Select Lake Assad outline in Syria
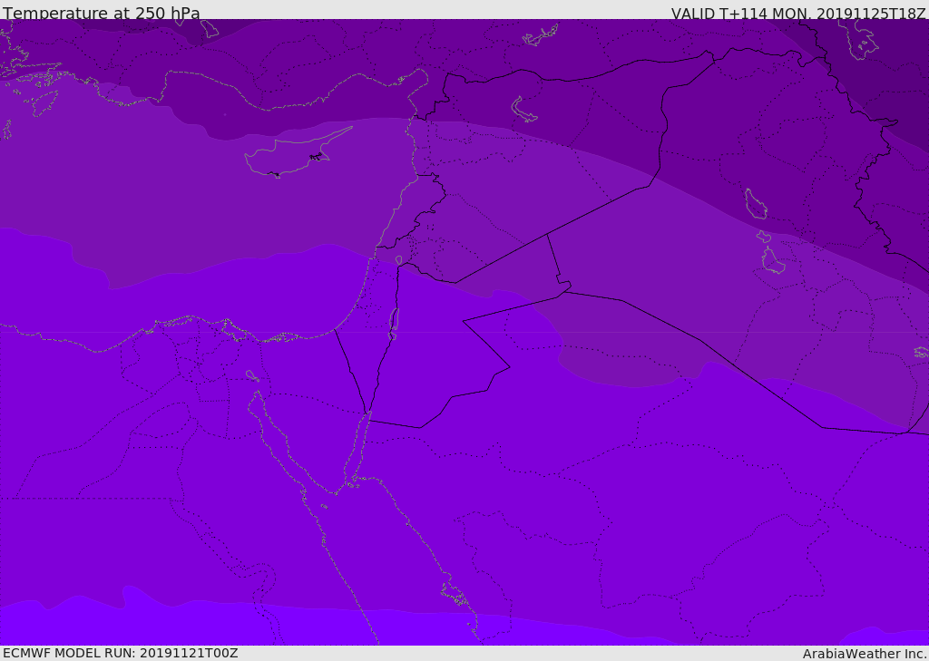Image resolution: width=929 pixels, height=661 pixels. [523, 110]
